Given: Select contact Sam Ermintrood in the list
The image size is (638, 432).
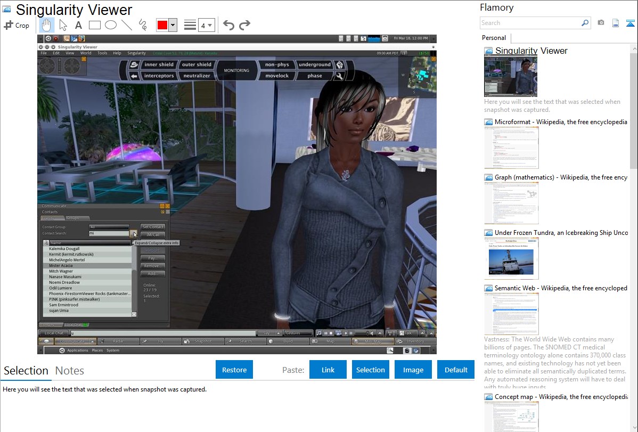Looking at the screenshot, I should (87, 305).
